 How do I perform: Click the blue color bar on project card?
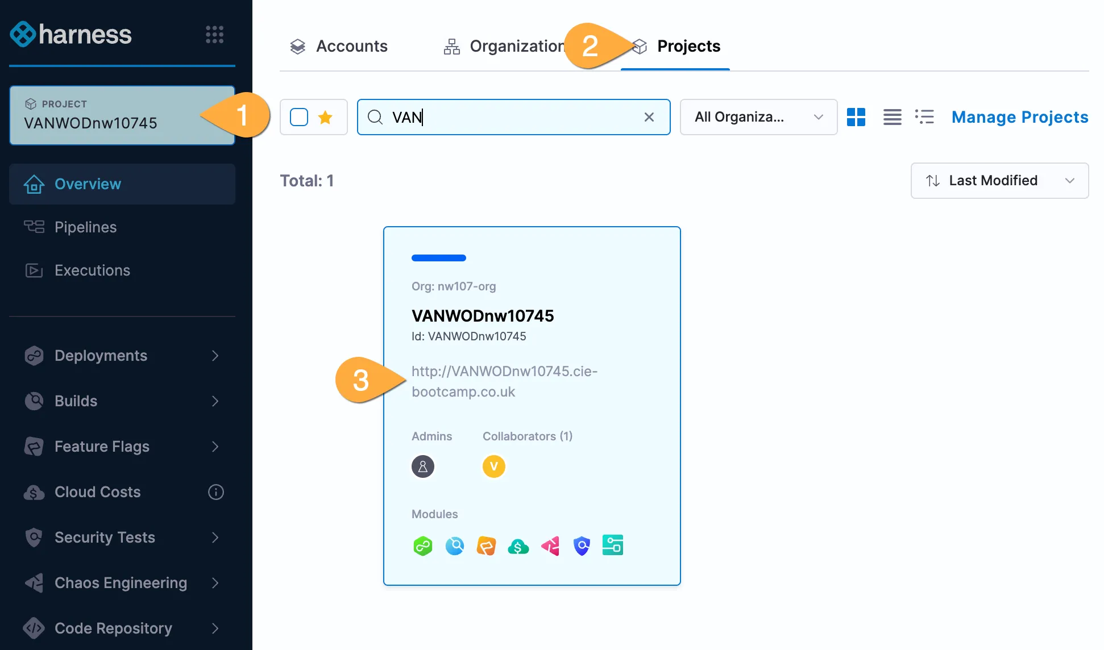(438, 258)
